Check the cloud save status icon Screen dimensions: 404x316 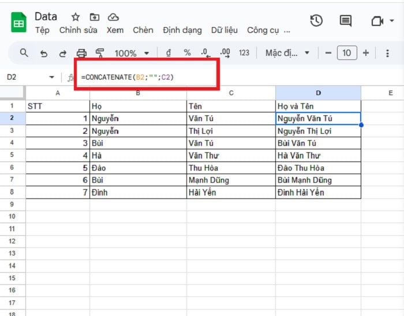(x=114, y=17)
